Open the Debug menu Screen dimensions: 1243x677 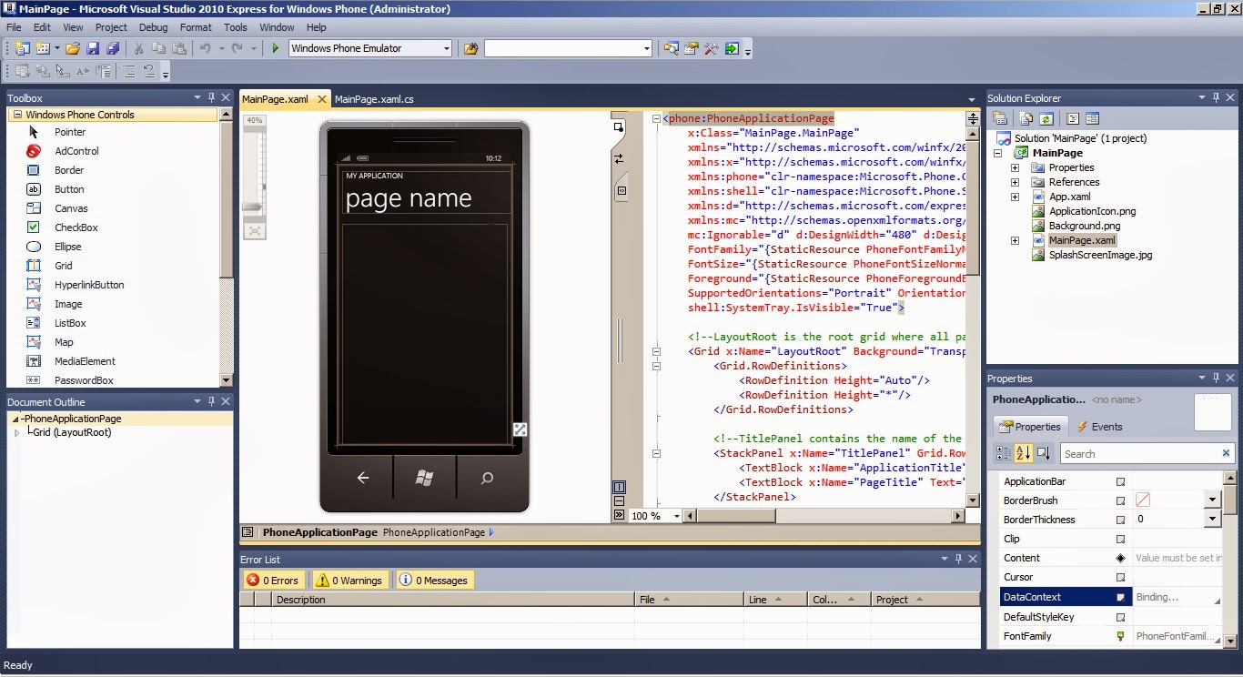tap(153, 27)
